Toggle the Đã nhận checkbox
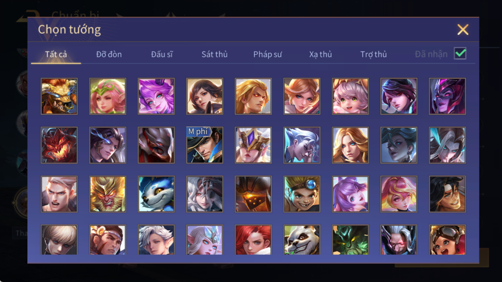This screenshot has width=502, height=282. click(x=460, y=54)
